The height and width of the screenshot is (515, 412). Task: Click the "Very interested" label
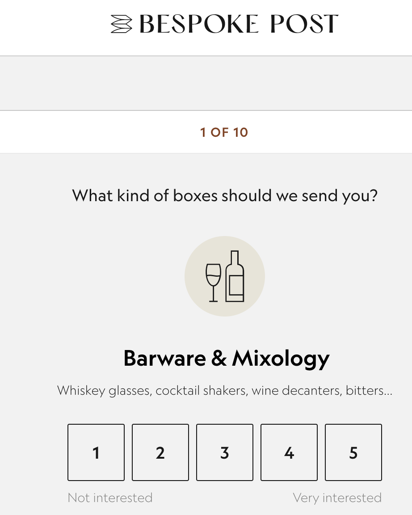click(337, 498)
